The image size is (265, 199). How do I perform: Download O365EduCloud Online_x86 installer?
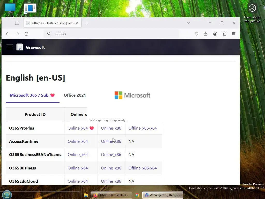click(x=111, y=181)
